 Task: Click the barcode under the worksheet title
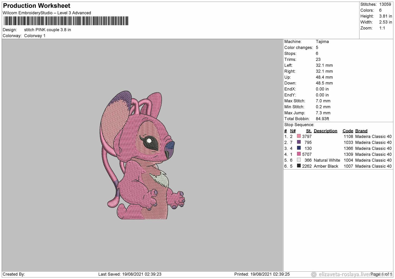click(66, 21)
